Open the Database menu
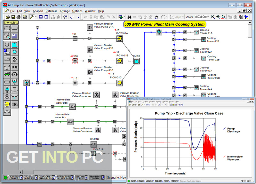256x184 pixels. (x=51, y=11)
